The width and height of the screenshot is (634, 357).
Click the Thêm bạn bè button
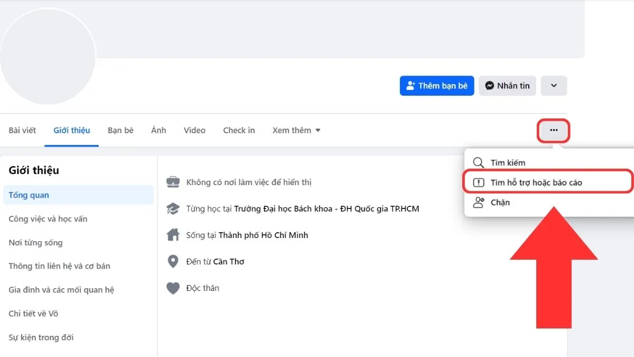437,85
